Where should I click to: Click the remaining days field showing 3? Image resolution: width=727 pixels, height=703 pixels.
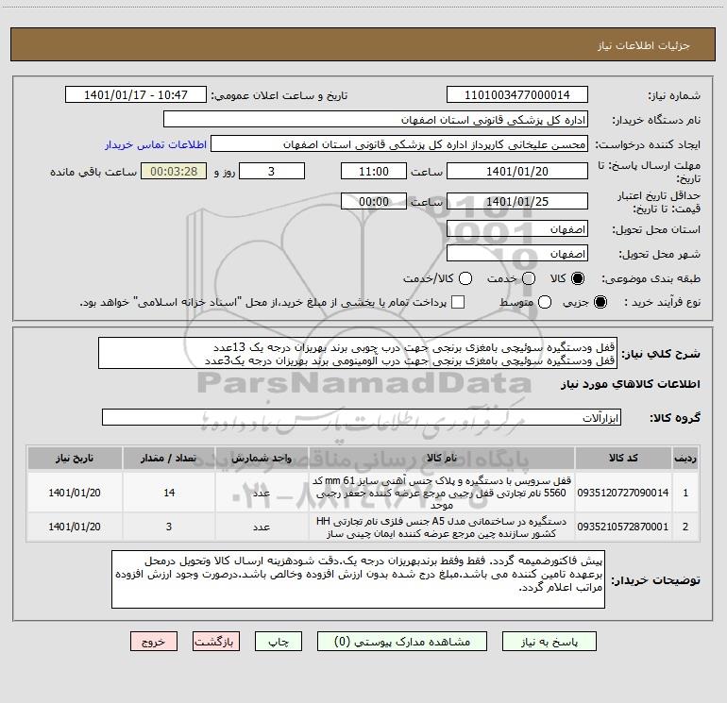272,171
